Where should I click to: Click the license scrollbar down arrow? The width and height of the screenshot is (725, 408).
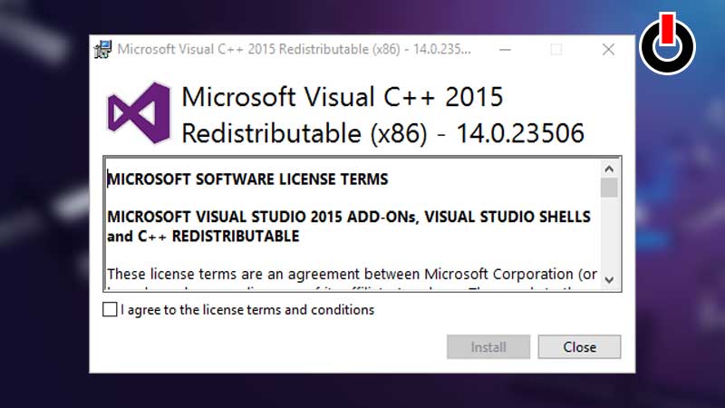[609, 280]
